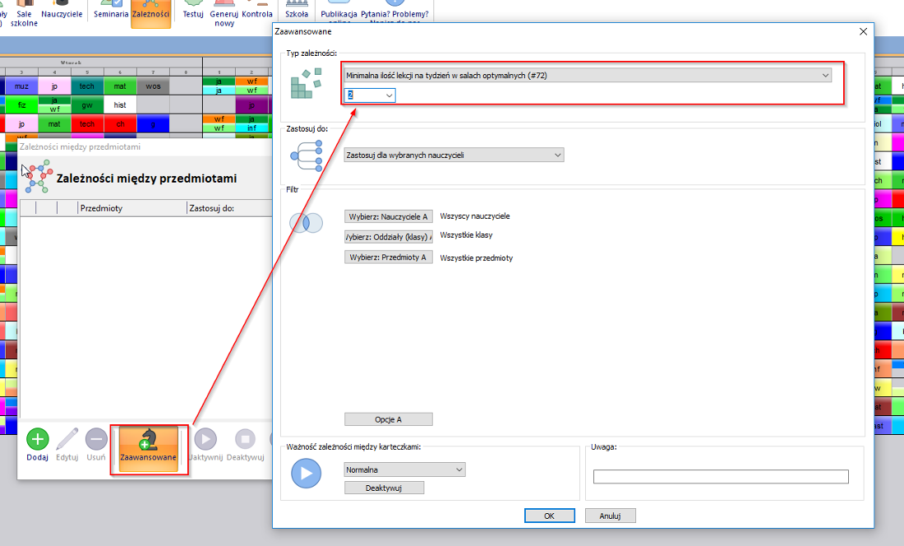Click Wybierz: Przedmioty A button
This screenshot has width=904, height=546.
click(x=388, y=257)
